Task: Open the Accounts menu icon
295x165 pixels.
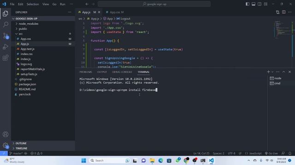Action: pyautogui.click(x=6, y=134)
